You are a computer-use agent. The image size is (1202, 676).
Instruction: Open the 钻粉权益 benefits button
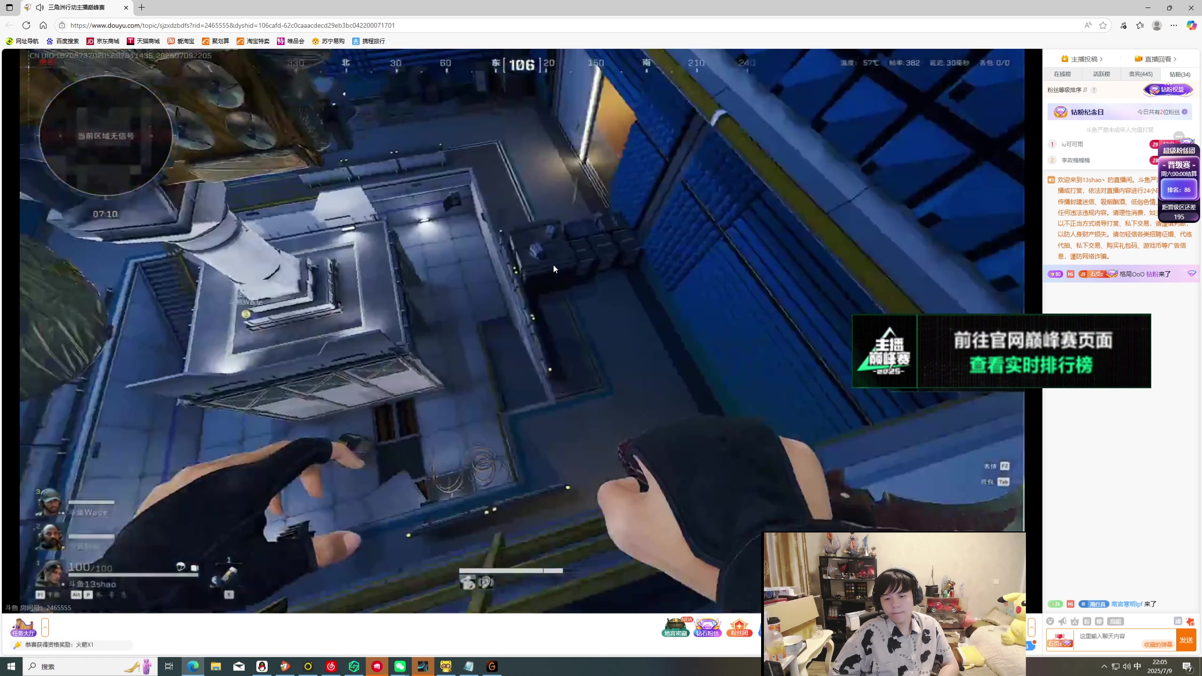click(1168, 90)
